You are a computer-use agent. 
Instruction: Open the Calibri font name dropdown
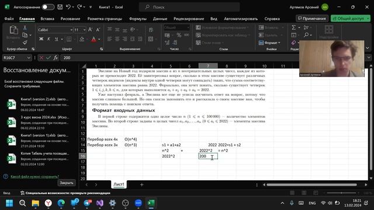click(x=71, y=30)
